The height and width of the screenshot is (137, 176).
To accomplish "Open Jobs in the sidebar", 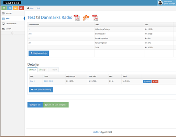I will click(13, 18).
